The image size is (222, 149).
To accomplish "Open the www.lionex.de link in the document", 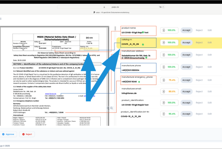I will pyautogui.click(x=51, y=94).
